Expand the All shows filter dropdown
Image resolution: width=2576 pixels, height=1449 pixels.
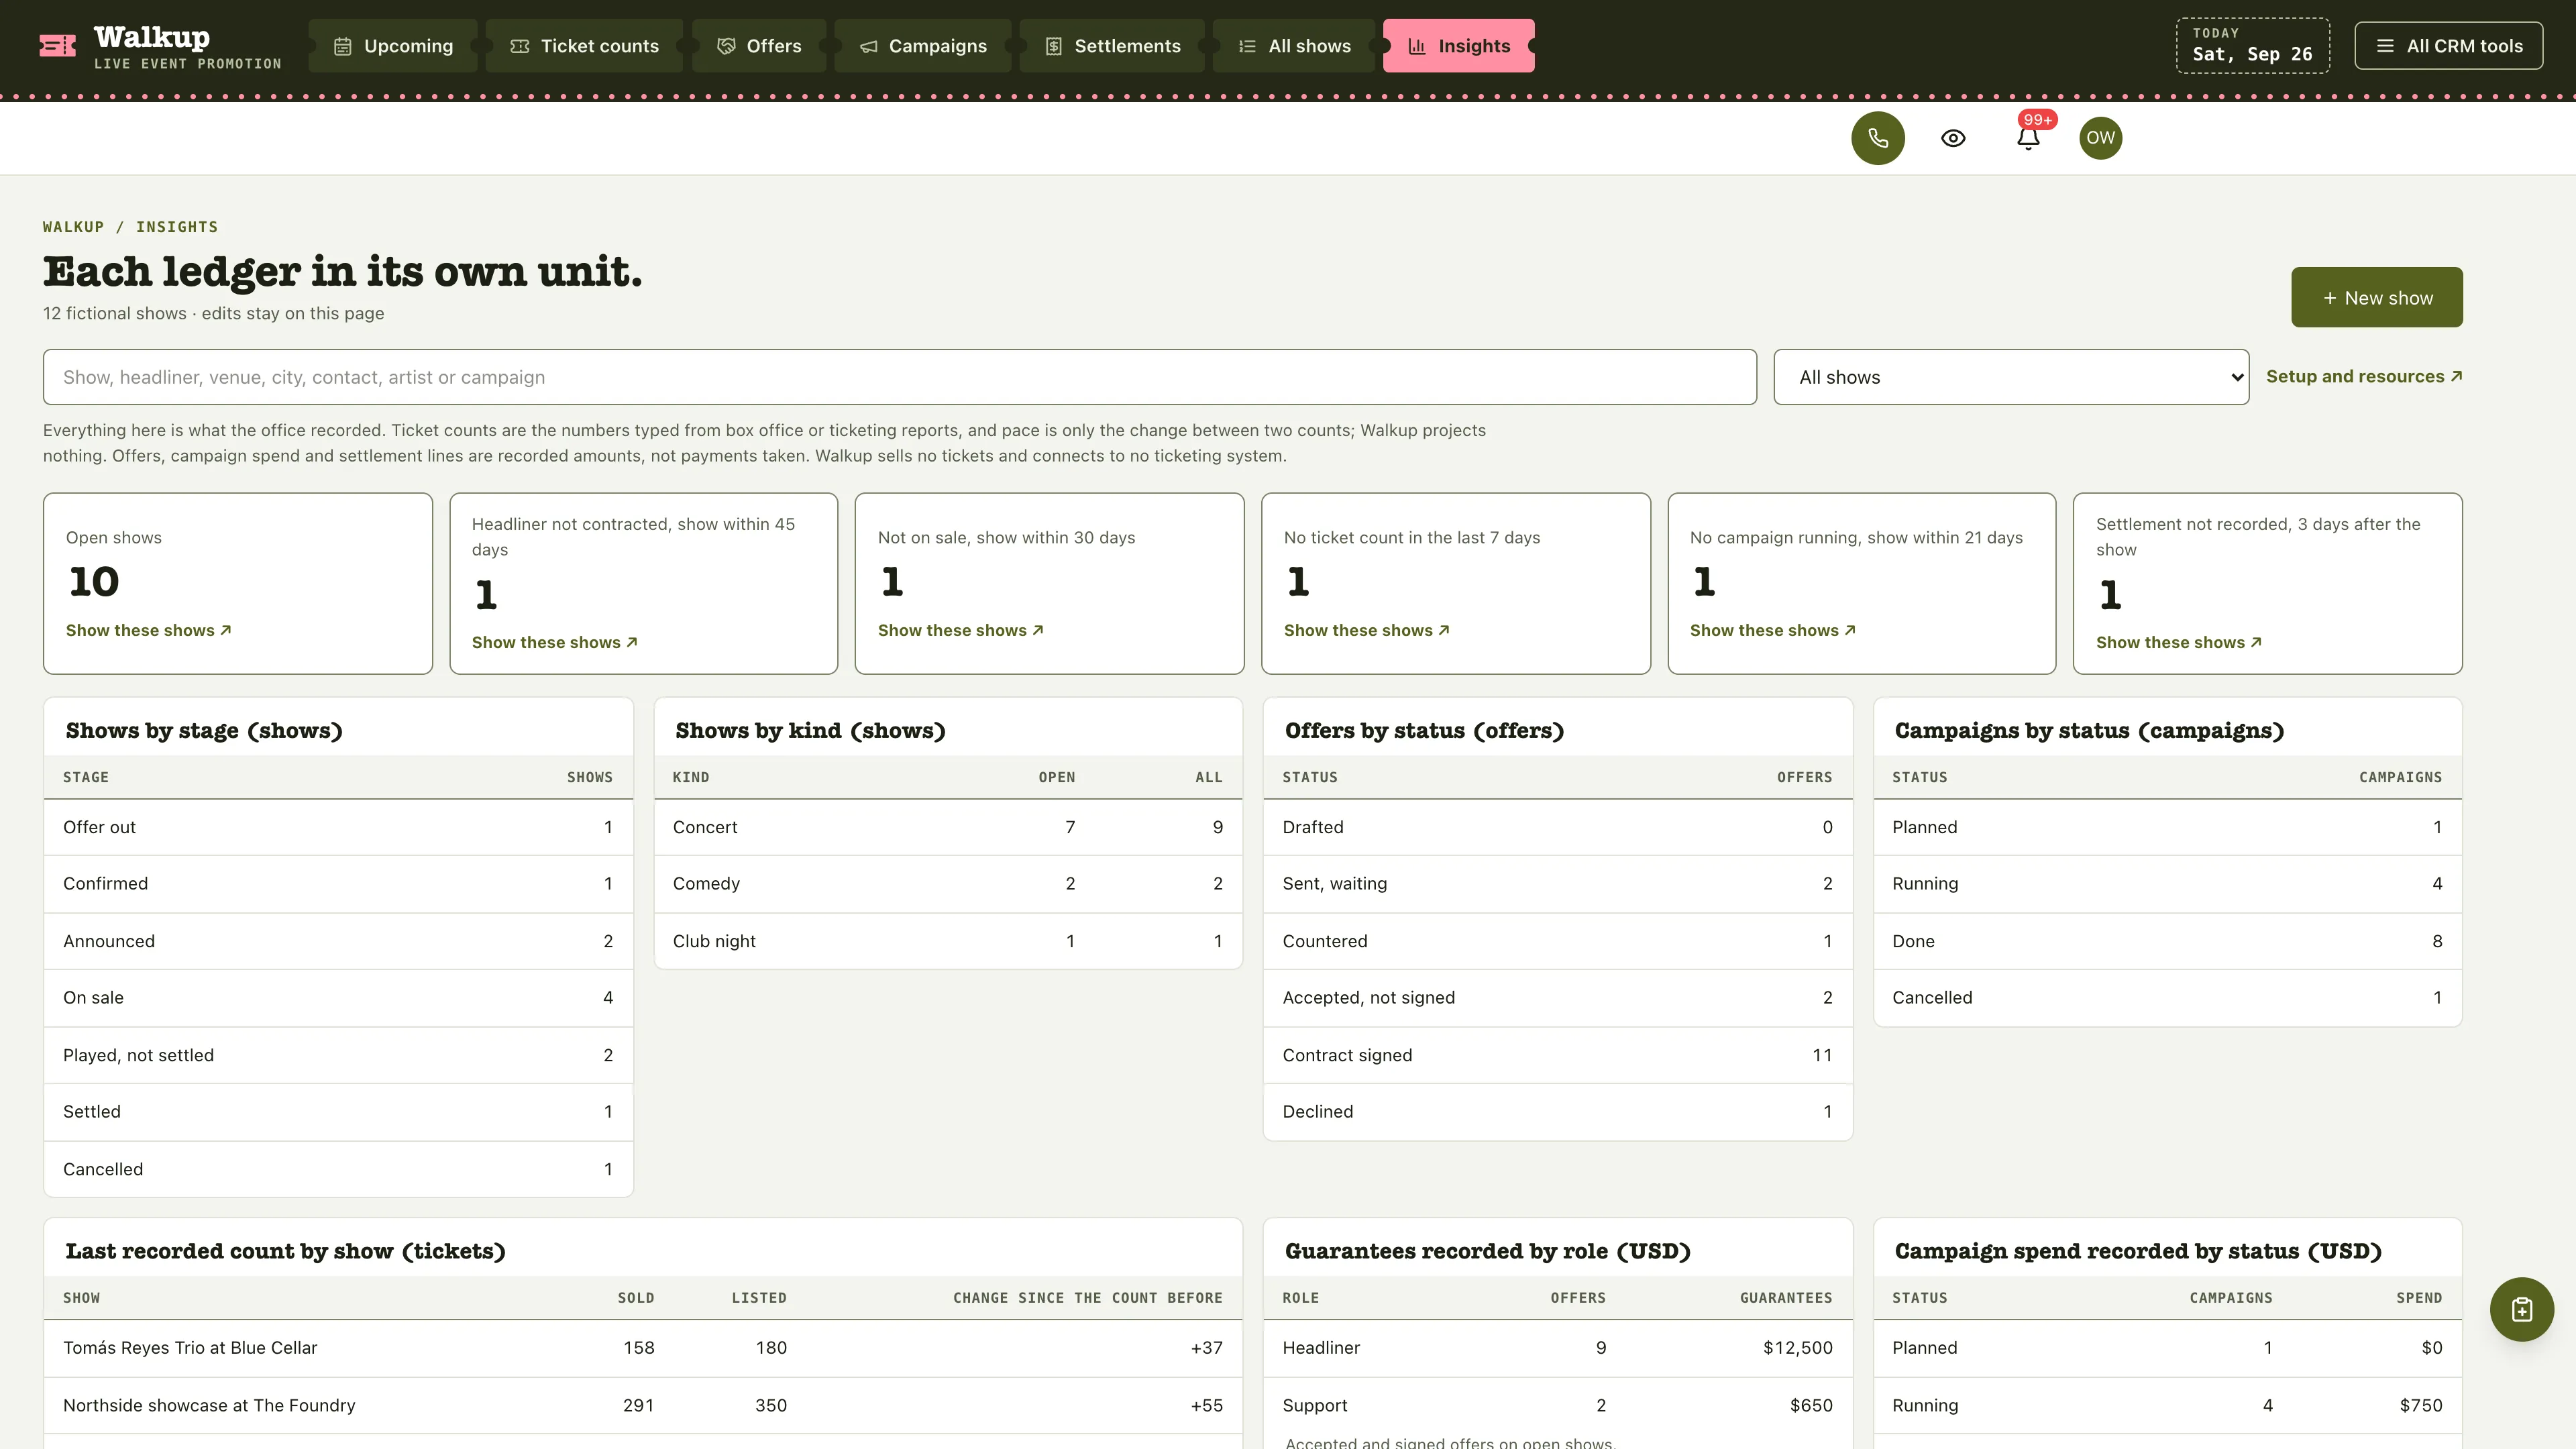point(2011,377)
